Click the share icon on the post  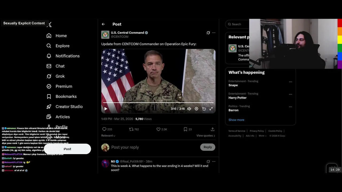click(x=213, y=129)
